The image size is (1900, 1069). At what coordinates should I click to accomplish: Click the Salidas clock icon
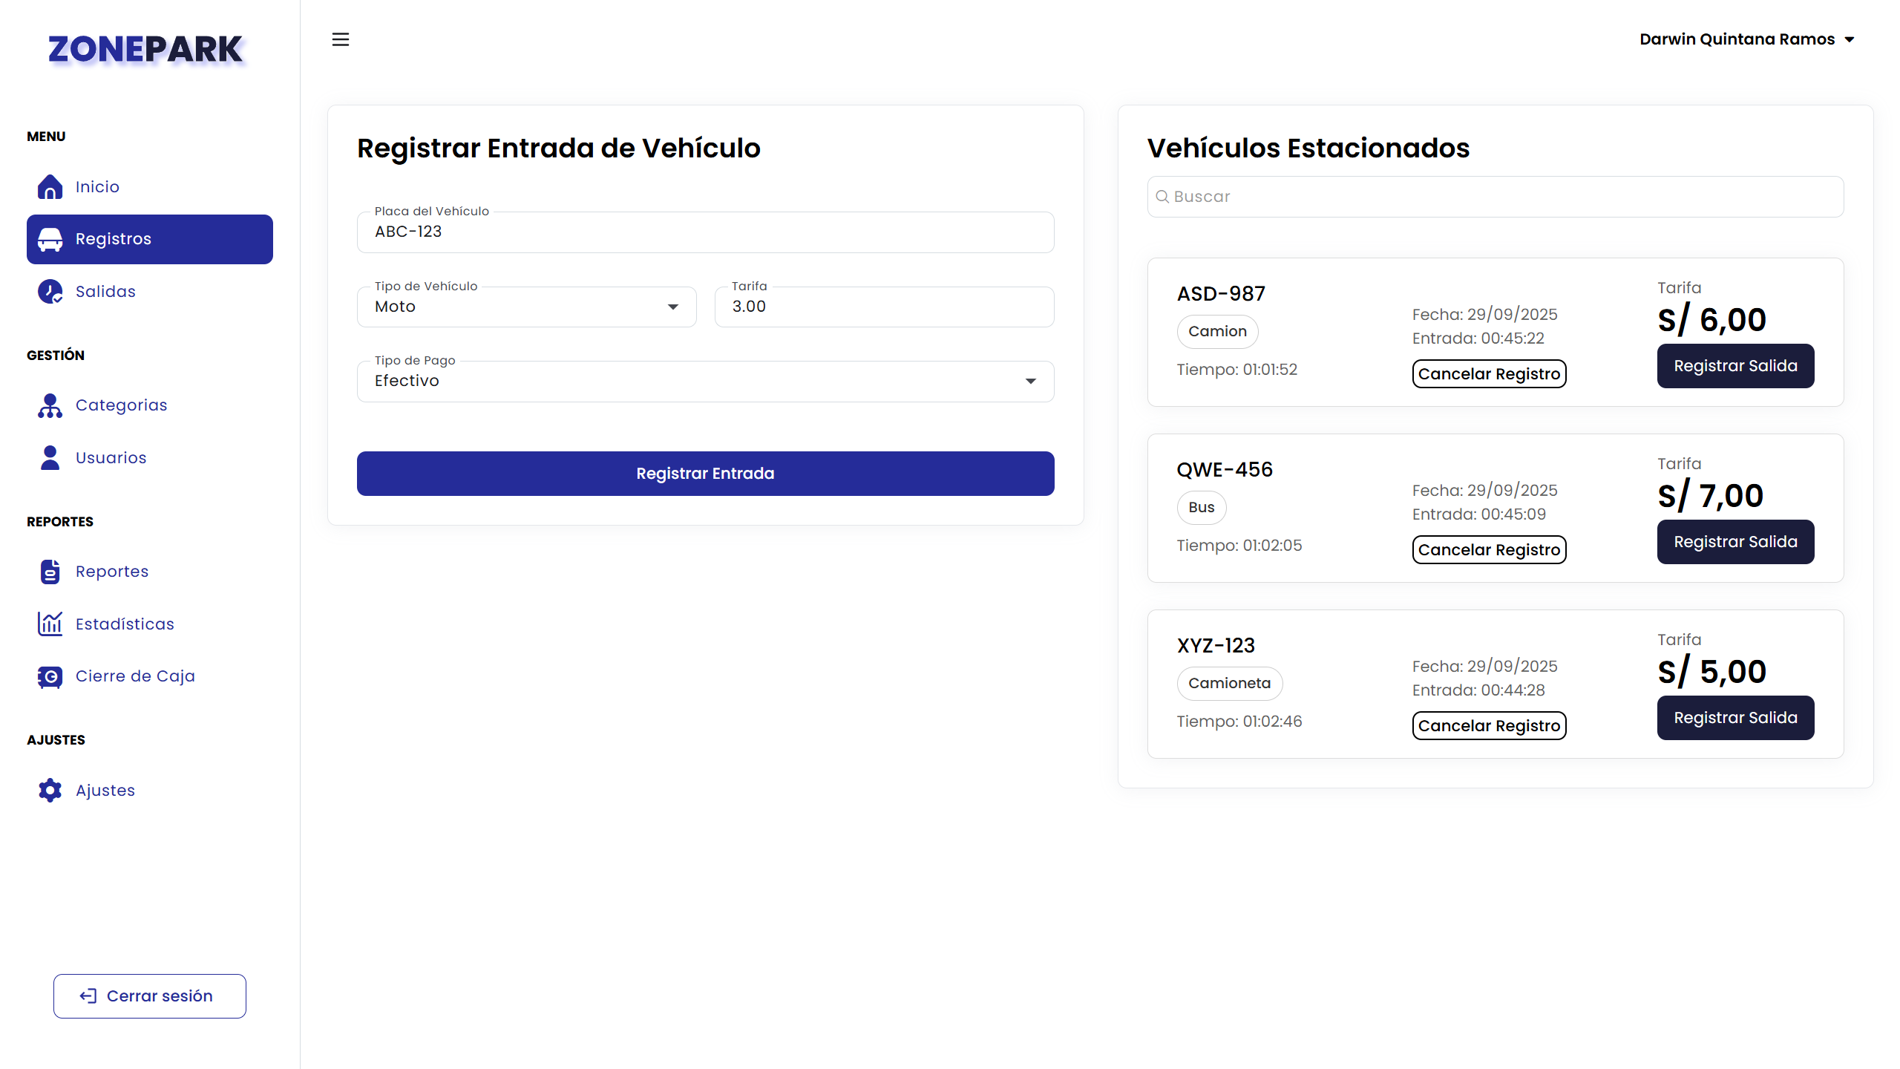coord(50,292)
